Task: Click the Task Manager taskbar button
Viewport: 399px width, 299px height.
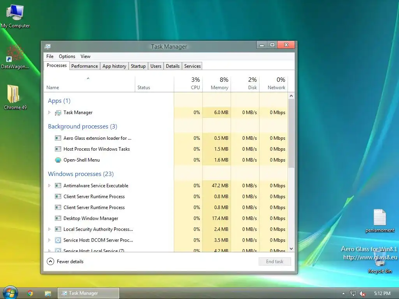Action: point(88,293)
